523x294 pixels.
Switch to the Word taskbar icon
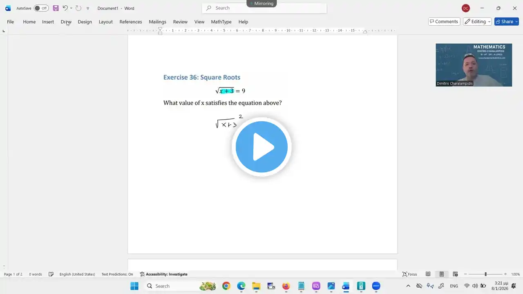coord(346,286)
